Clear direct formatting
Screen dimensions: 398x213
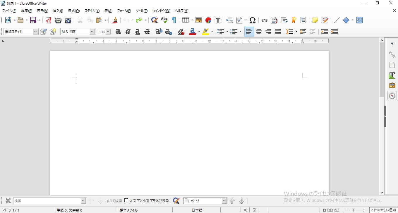tap(181, 32)
